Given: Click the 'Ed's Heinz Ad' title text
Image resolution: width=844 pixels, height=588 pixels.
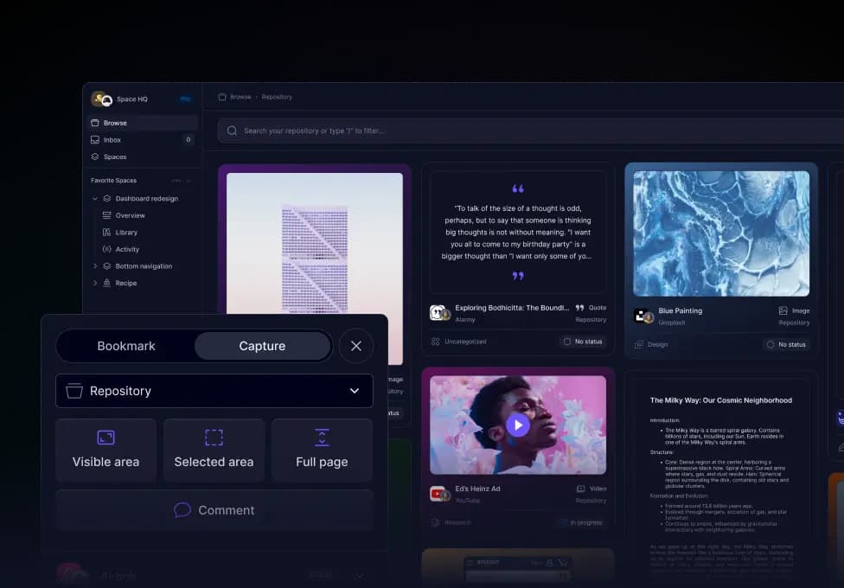Looking at the screenshot, I should (x=477, y=489).
